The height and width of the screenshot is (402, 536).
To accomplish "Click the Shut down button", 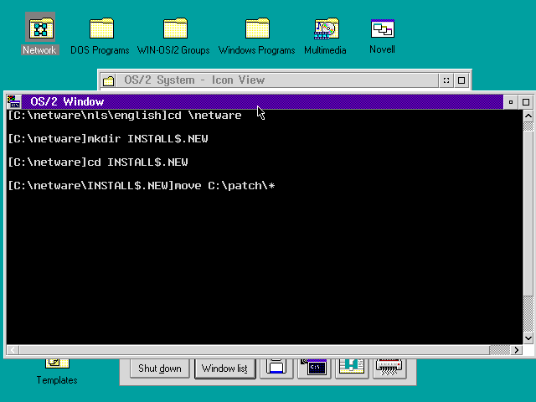I will click(159, 368).
